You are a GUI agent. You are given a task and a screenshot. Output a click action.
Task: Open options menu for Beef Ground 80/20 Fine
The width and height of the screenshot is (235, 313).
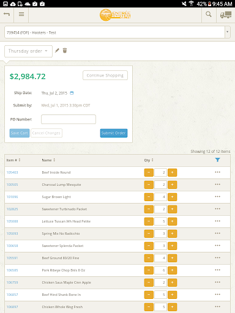(x=217, y=258)
